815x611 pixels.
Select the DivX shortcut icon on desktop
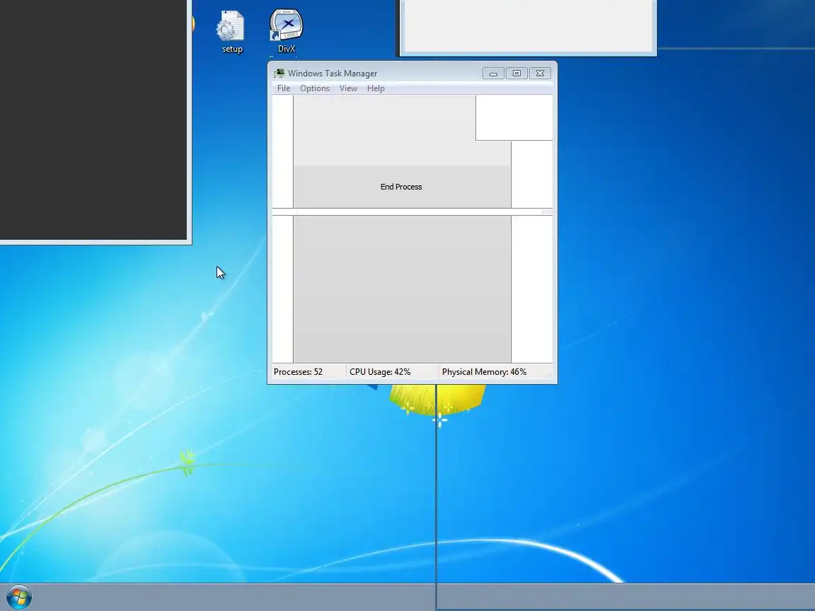point(287,31)
